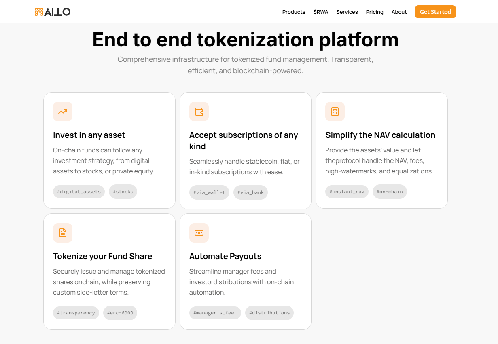
Task: Click the Tokenize your Fund Share heading
Action: [x=103, y=256]
